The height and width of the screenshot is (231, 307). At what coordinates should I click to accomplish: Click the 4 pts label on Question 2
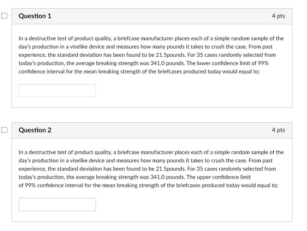[x=278, y=130]
